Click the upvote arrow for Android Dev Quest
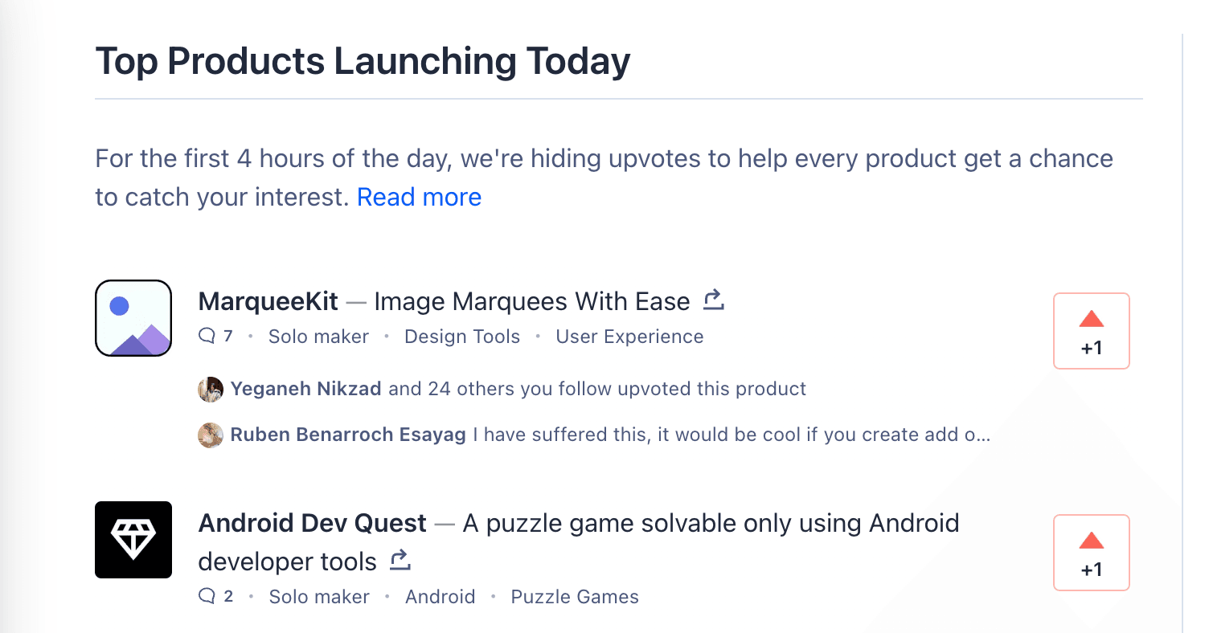The image size is (1209, 633). (x=1091, y=540)
